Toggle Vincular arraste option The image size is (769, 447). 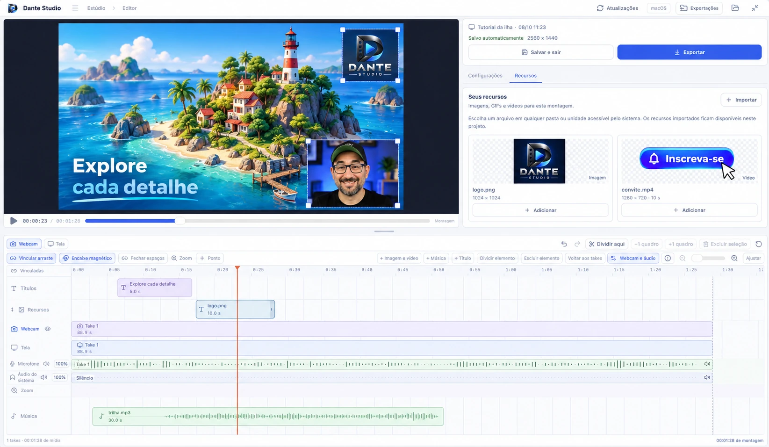click(32, 258)
